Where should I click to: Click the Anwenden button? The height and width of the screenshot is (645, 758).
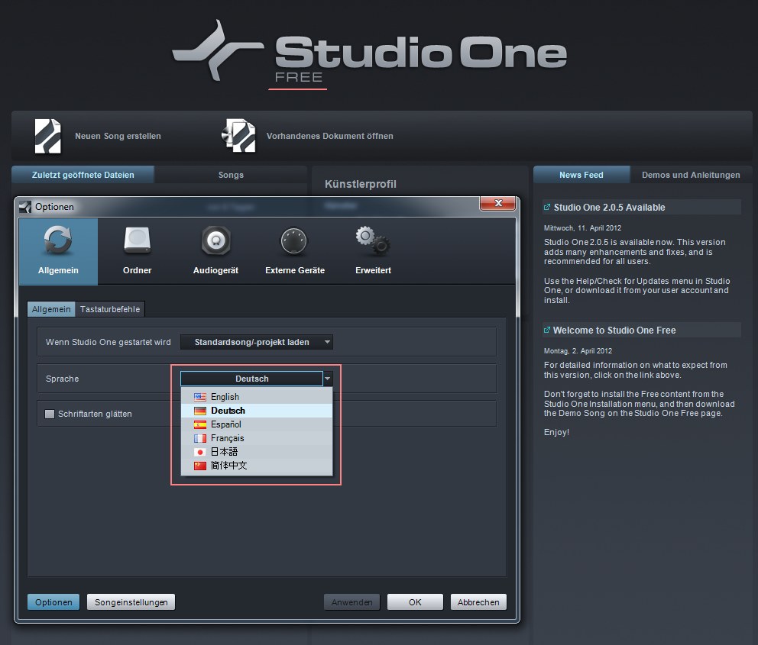[352, 602]
